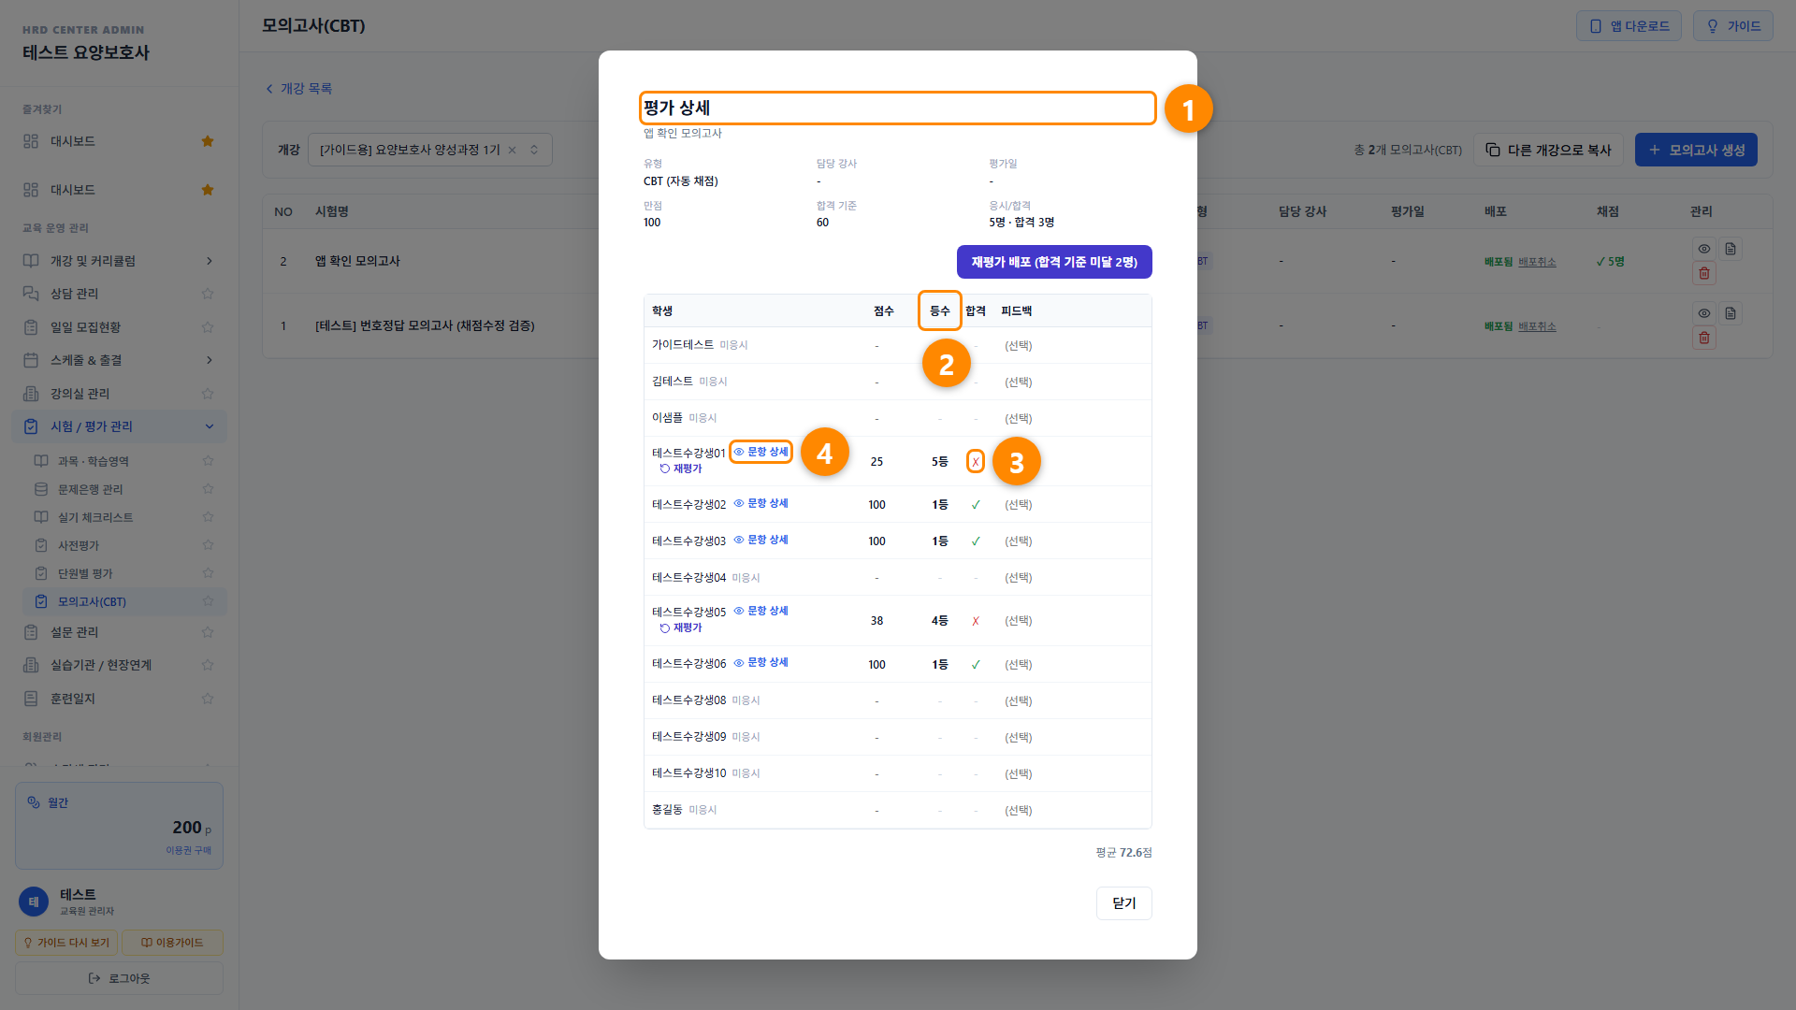Open the 개강 course selector combo box

[x=430, y=150]
